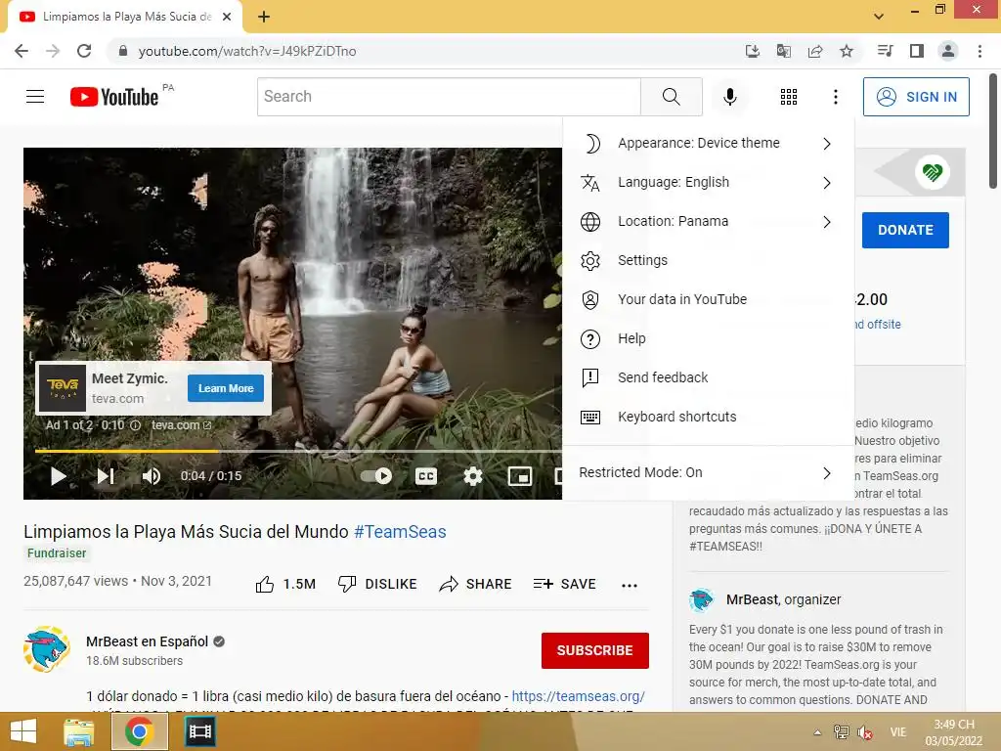The width and height of the screenshot is (1001, 751).
Task: Open Keyboard shortcuts menu item
Action: pyautogui.click(x=708, y=417)
